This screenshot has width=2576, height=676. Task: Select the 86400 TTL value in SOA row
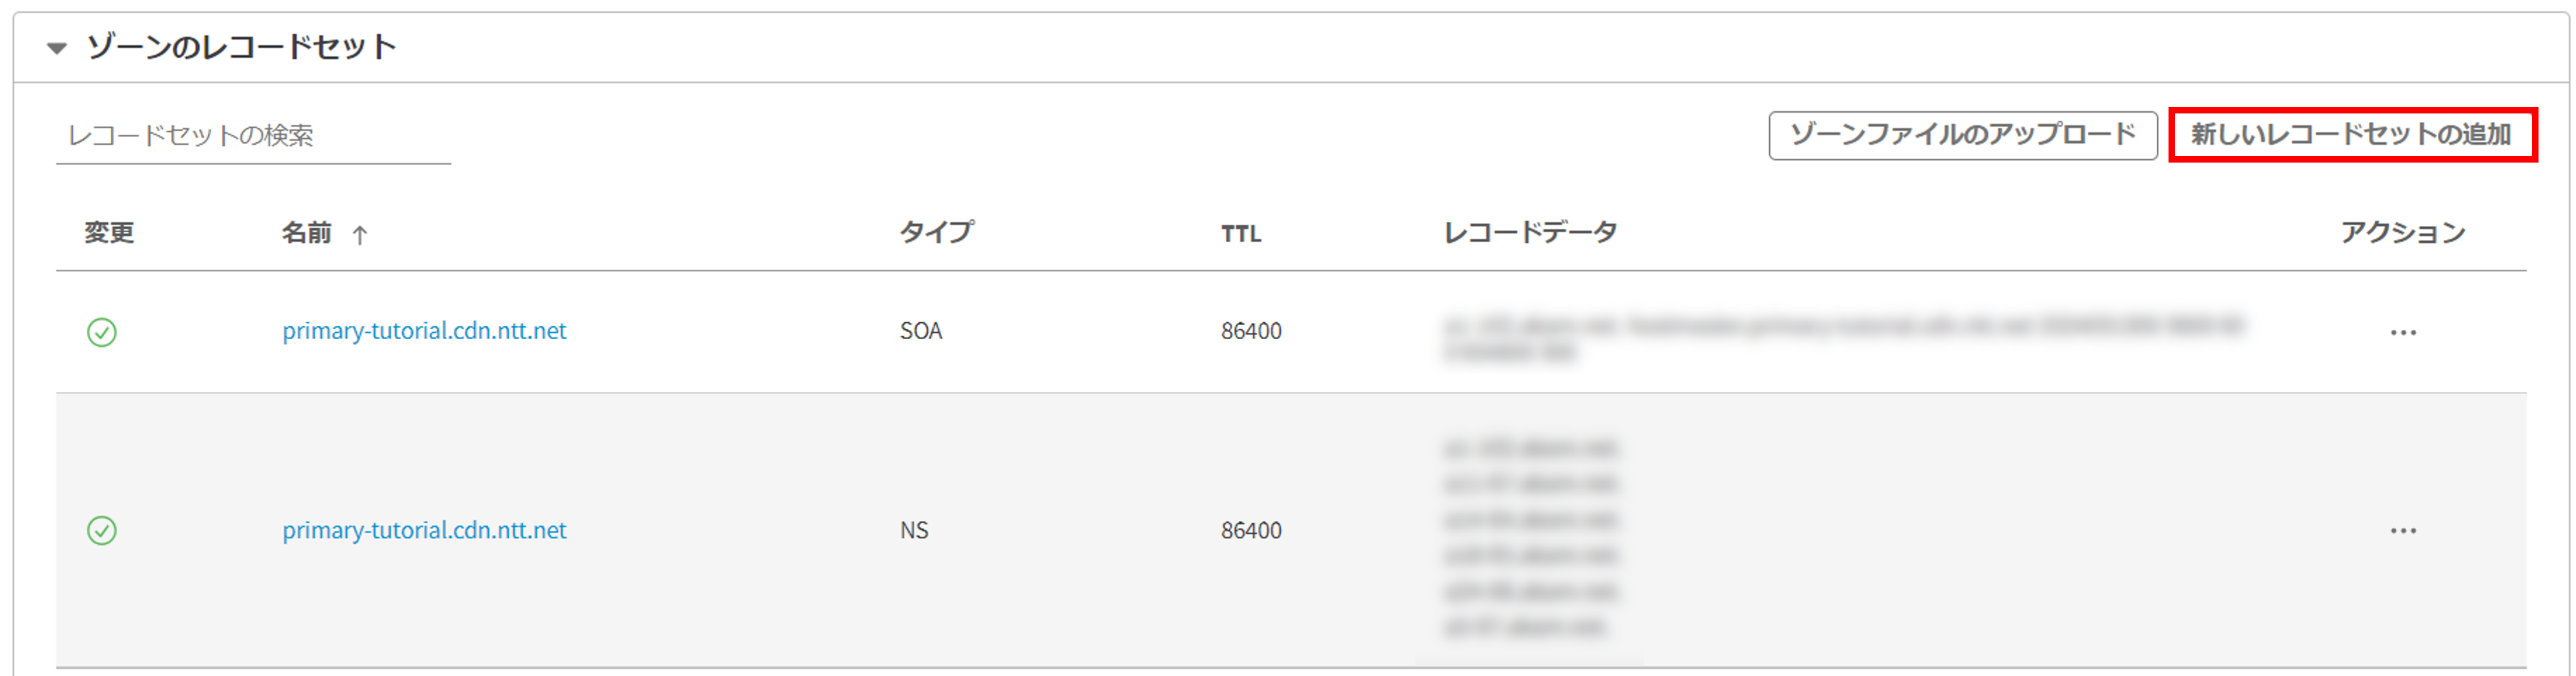tap(1250, 330)
